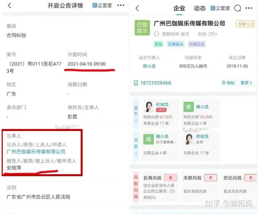Screen dimensions: 259x214
Task: Click the 我要认证 button
Action: pos(246,24)
